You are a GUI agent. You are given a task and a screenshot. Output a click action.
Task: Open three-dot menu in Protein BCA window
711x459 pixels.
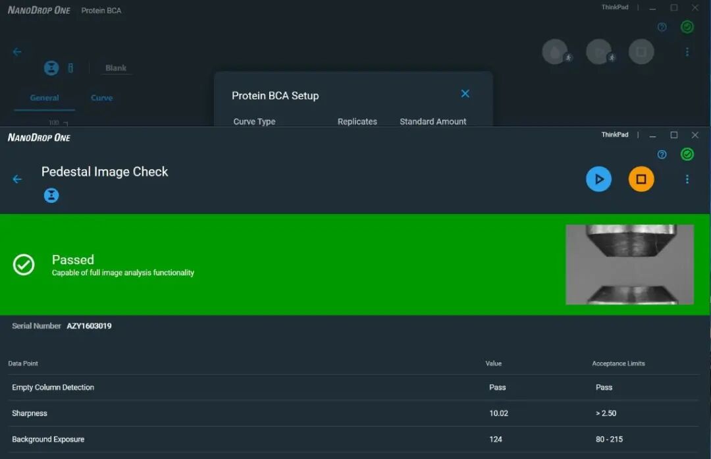coord(687,52)
